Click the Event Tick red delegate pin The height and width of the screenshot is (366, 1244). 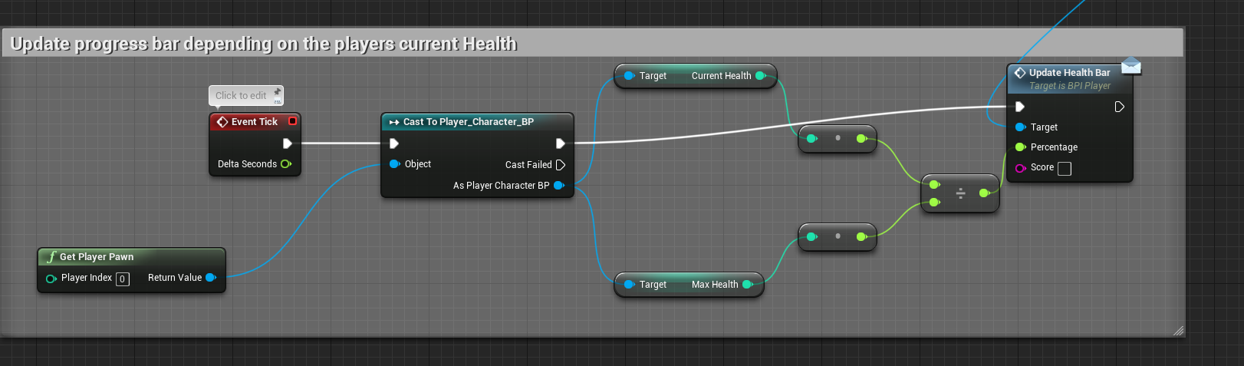pyautogui.click(x=292, y=121)
